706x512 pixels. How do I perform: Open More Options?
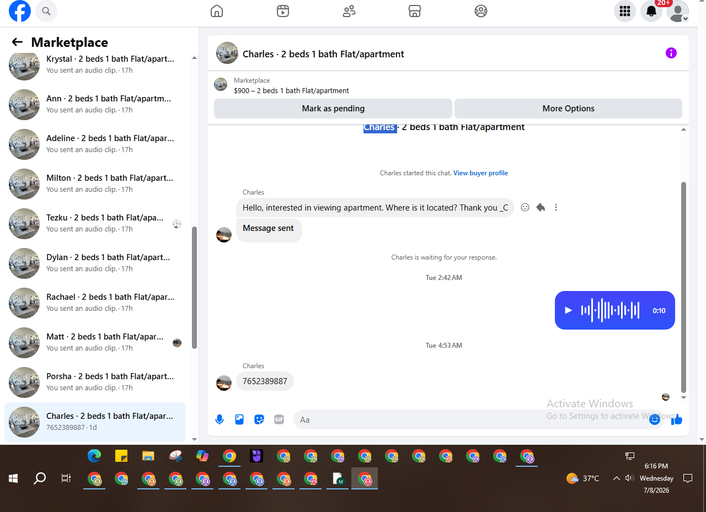568,109
